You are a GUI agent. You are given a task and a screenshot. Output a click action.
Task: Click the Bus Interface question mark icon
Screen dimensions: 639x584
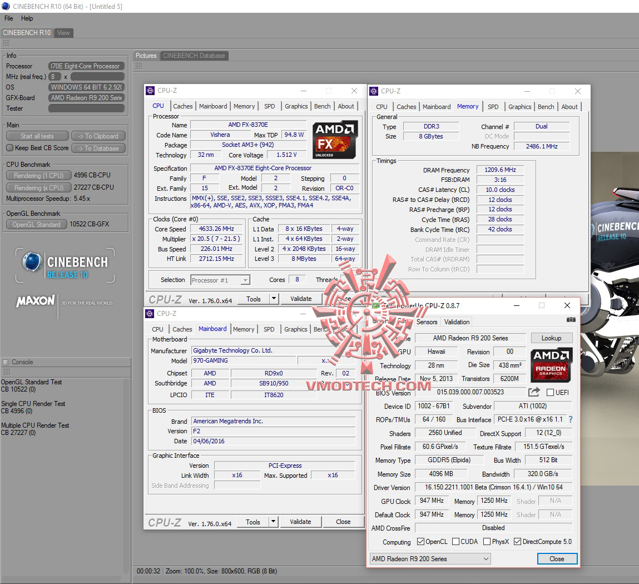pyautogui.click(x=571, y=419)
